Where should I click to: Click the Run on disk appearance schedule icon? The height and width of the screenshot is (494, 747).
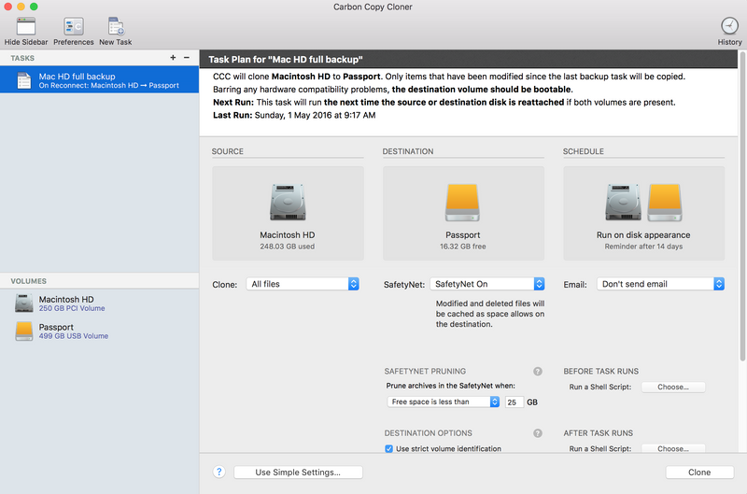coord(643,203)
